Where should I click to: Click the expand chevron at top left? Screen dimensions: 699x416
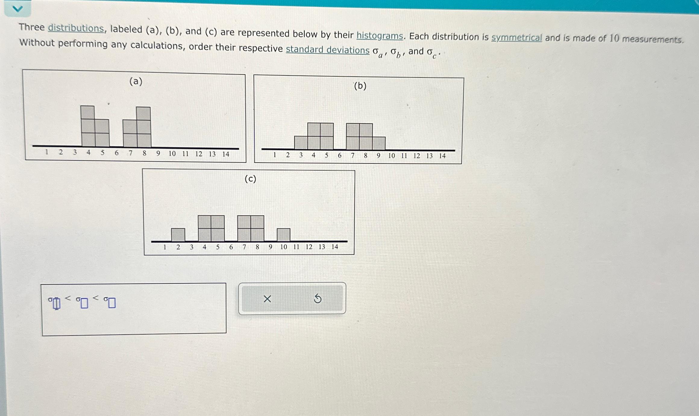15,9
